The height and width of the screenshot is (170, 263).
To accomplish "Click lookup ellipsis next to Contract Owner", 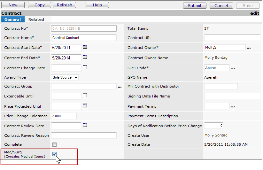I will [x=249, y=48].
